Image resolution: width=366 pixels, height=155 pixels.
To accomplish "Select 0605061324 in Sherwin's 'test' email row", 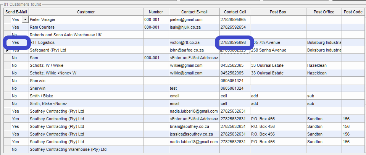I will click(x=235, y=89).
